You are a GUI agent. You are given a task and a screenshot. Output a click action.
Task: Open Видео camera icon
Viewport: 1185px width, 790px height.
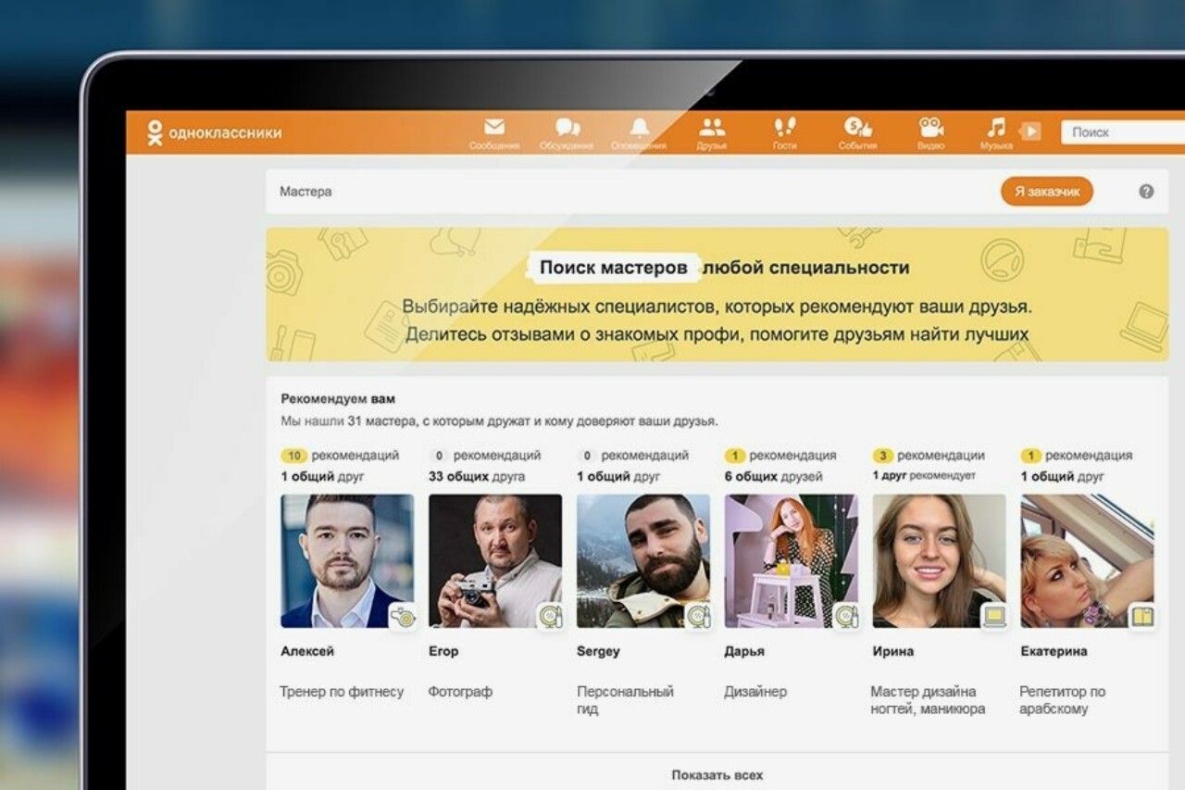930,128
